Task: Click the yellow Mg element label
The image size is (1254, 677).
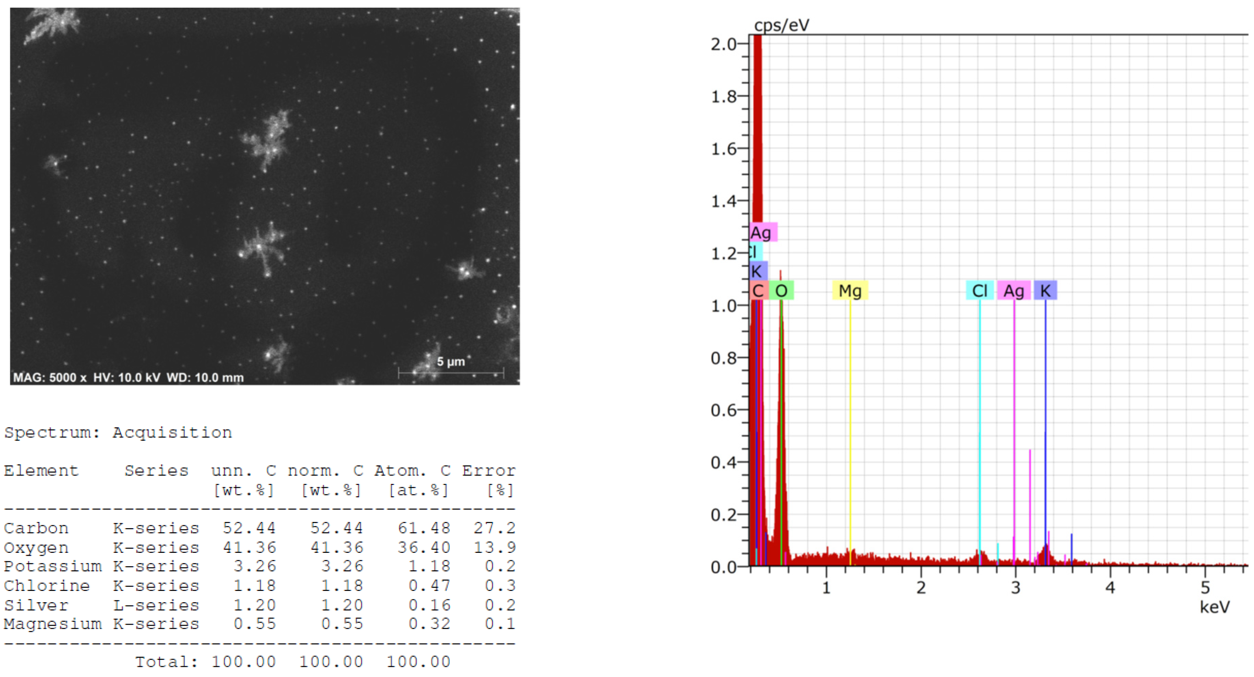Action: point(850,290)
